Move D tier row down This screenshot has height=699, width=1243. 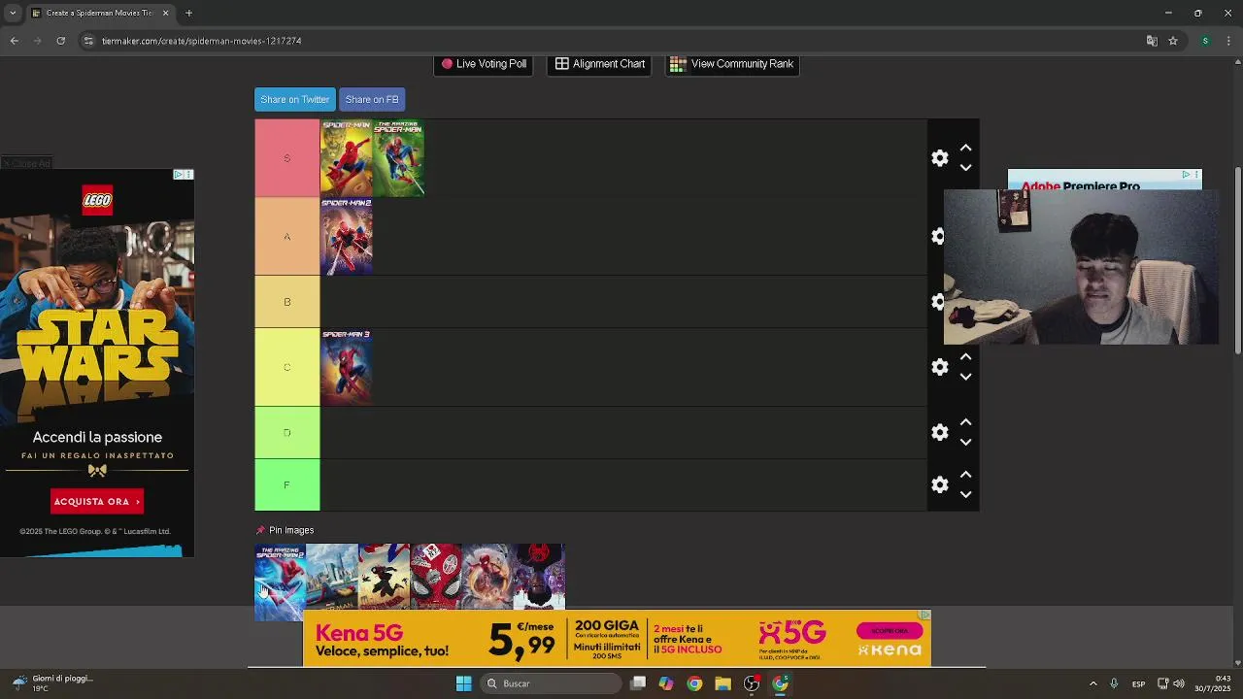click(x=965, y=442)
